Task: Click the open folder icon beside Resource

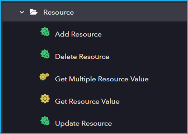Action: tap(34, 12)
